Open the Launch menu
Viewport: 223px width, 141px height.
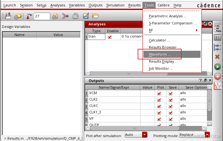pyautogui.click(x=10, y=5)
